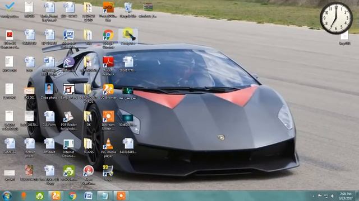Launch Adobe Reader X desktop shortcut
The width and height of the screenshot is (359, 201).
pyautogui.click(x=108, y=66)
